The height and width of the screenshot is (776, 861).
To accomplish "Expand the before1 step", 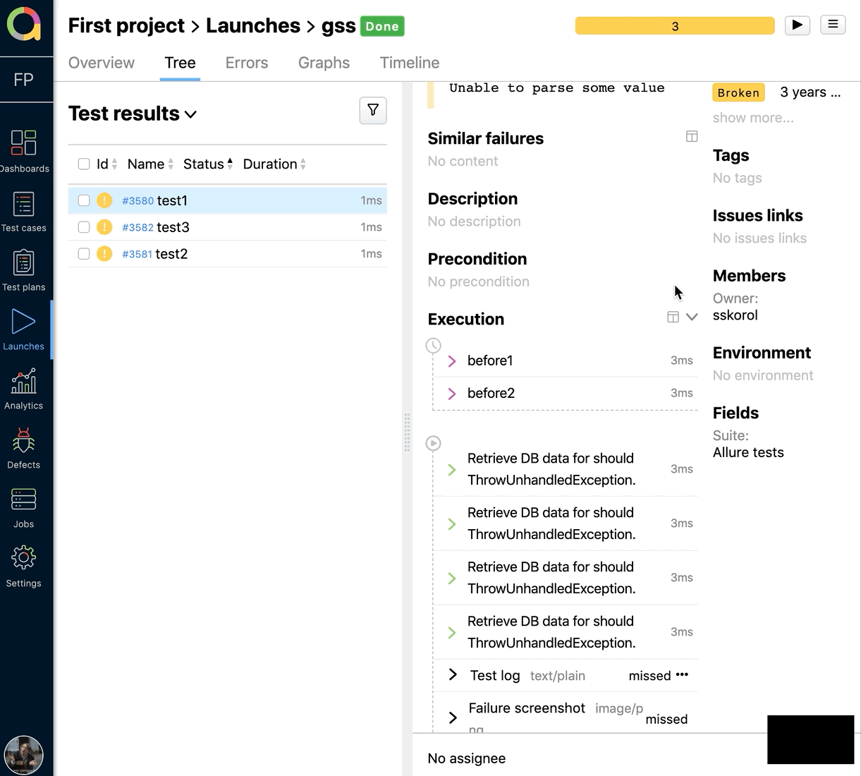I will tap(452, 361).
